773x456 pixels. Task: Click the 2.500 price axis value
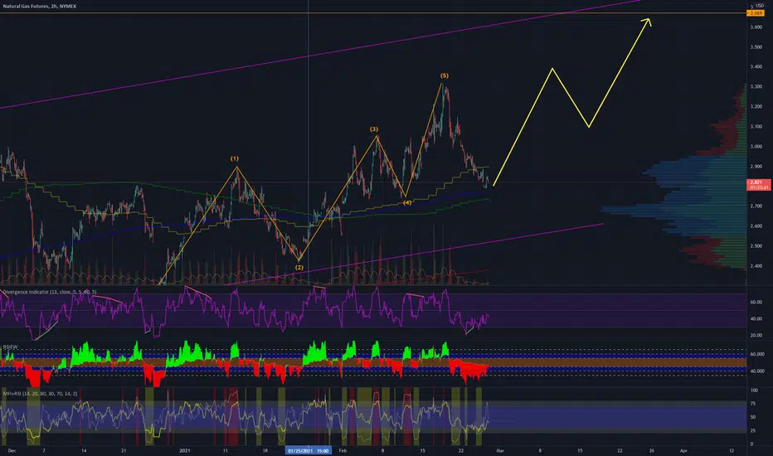click(756, 246)
